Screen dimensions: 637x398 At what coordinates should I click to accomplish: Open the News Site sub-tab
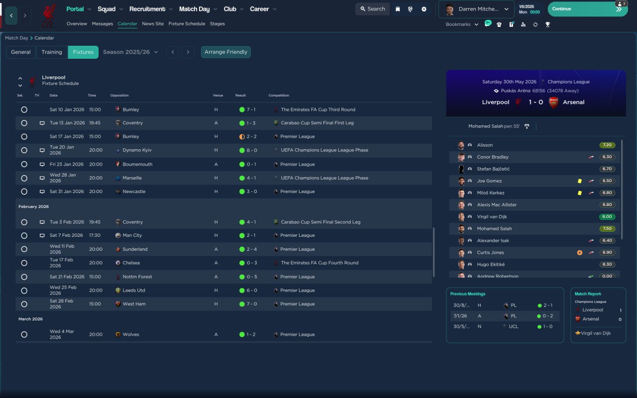tap(153, 24)
